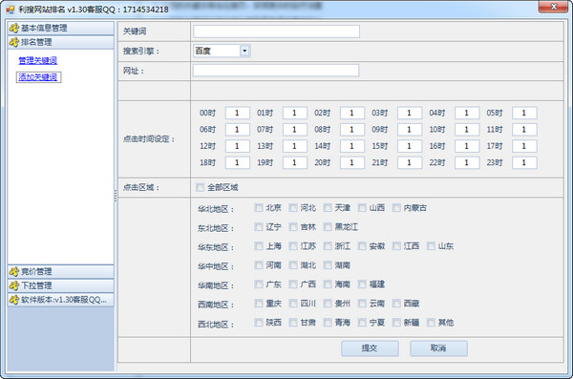Viewport: 573px width, 379px height.
Task: Click the left panel splitter grip
Action: [116, 196]
